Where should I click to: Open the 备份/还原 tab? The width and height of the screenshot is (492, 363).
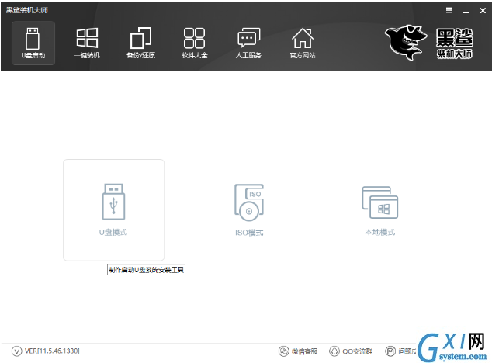pos(141,43)
